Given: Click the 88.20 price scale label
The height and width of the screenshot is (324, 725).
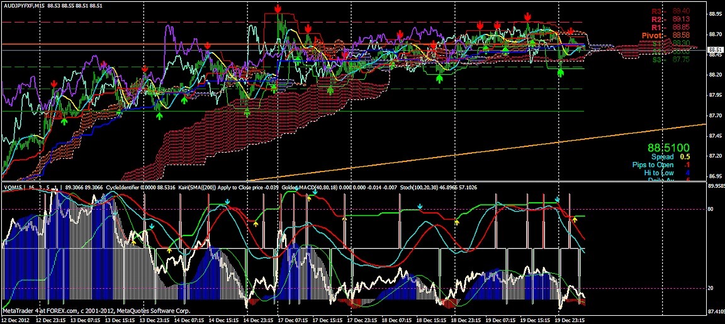Looking at the screenshot, I should [715, 75].
